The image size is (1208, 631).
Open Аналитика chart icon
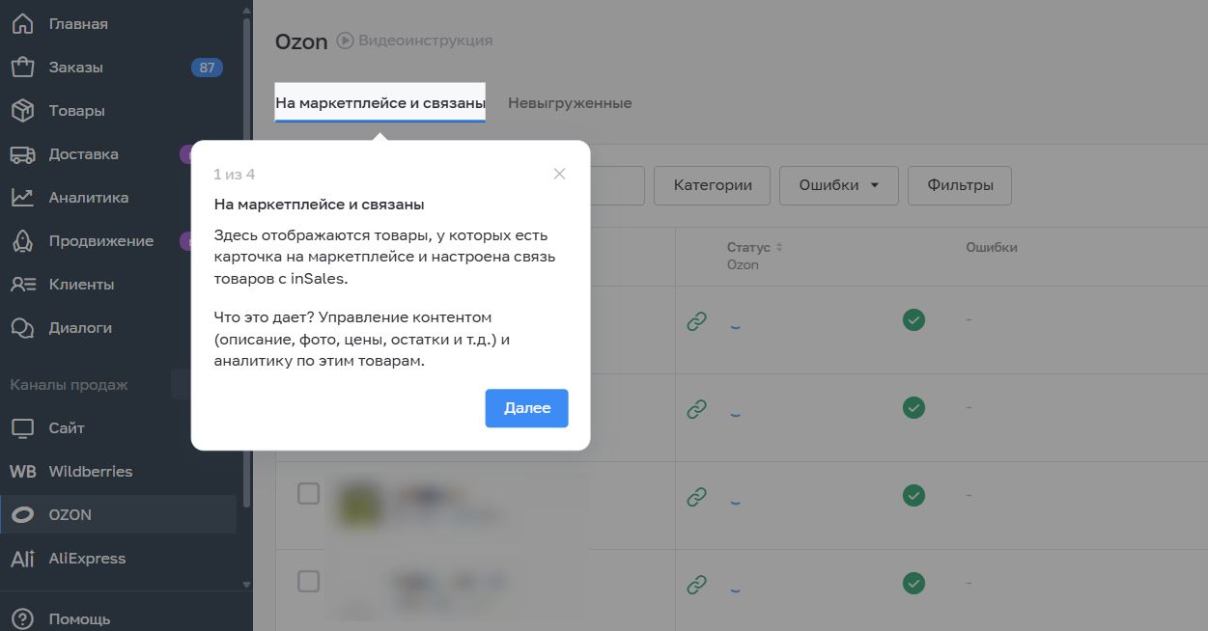point(22,197)
